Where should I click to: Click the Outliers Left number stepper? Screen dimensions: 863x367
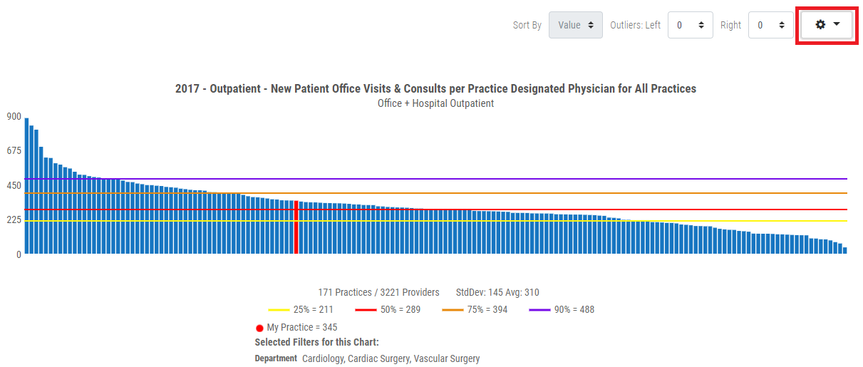click(x=690, y=25)
